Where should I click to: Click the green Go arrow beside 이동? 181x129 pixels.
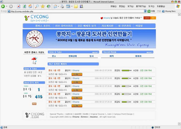[149, 11]
